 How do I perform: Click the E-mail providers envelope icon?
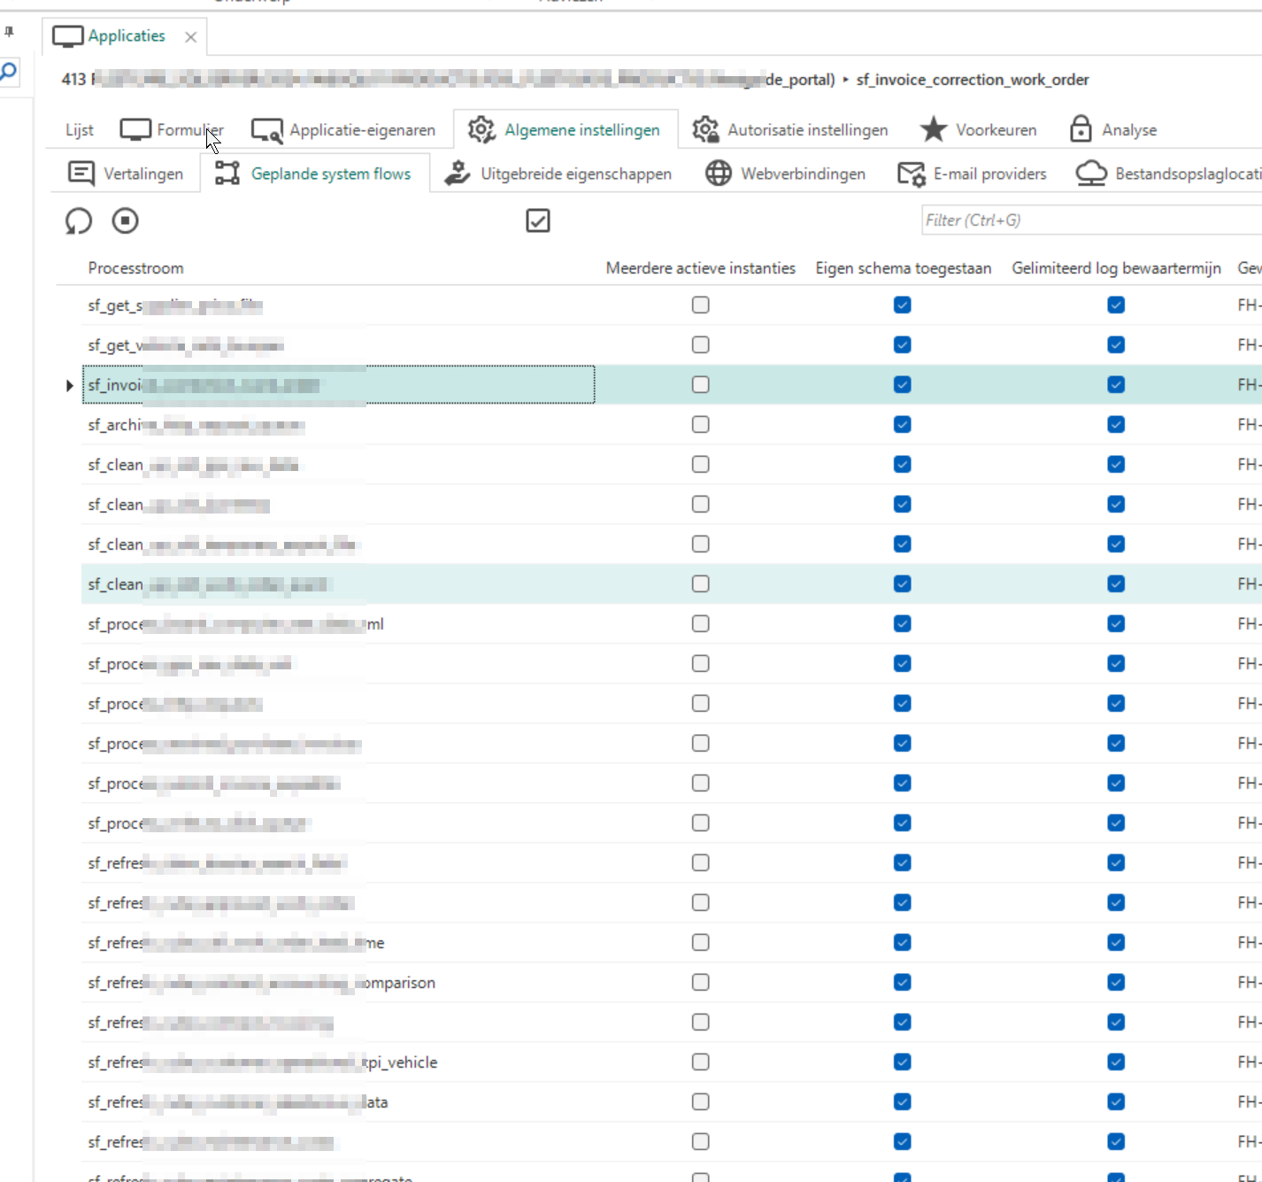tap(911, 174)
